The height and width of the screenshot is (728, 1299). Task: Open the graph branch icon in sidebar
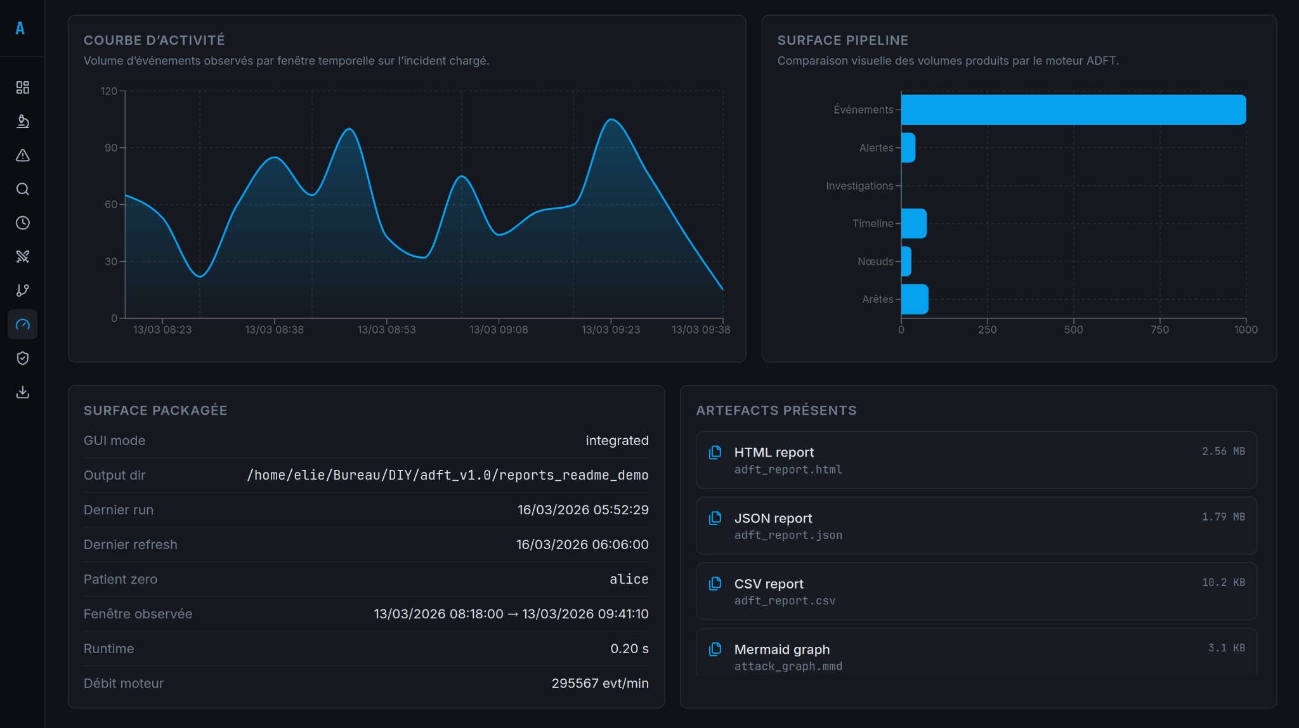click(x=23, y=290)
